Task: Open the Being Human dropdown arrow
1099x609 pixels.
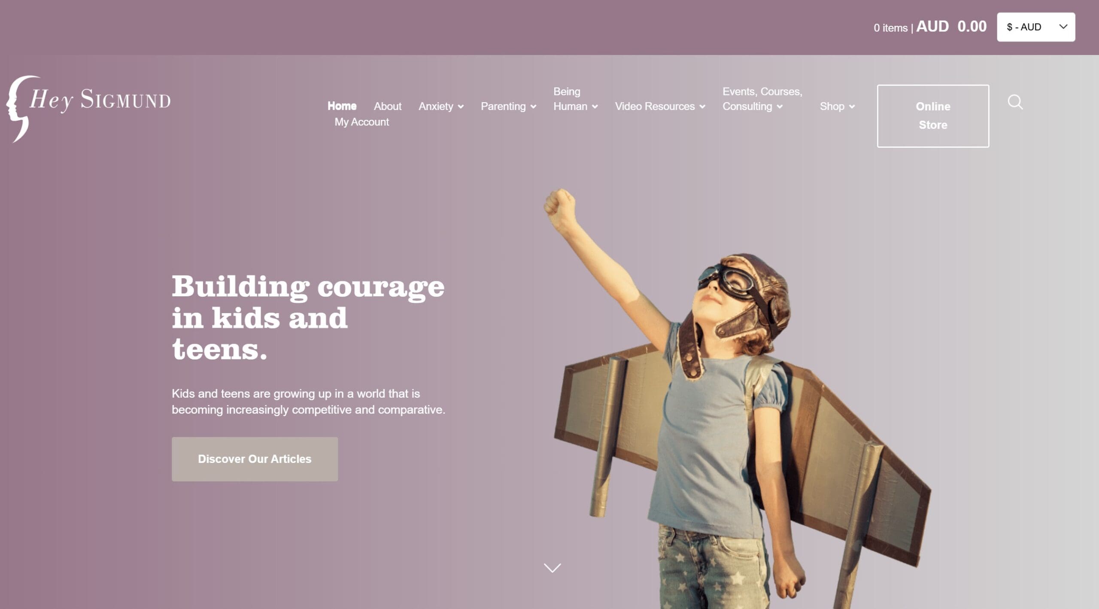Action: coord(595,107)
